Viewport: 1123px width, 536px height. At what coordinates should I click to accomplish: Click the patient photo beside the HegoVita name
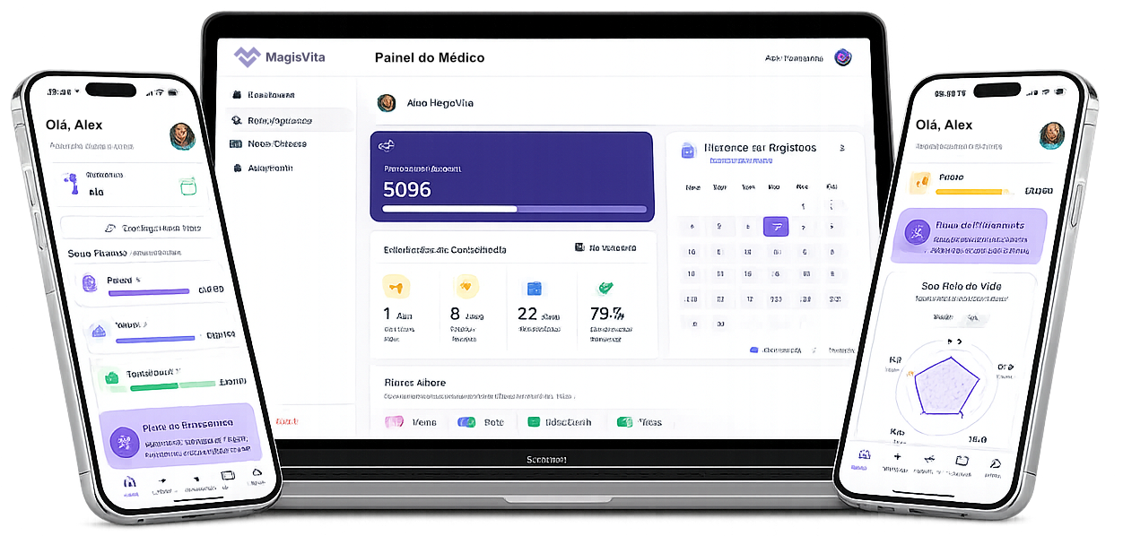pos(387,103)
